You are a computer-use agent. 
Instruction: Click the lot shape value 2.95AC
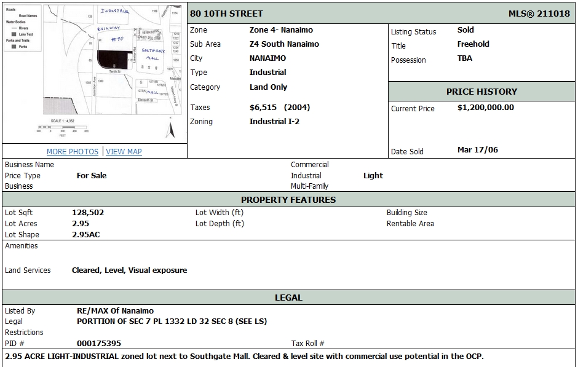pos(86,234)
